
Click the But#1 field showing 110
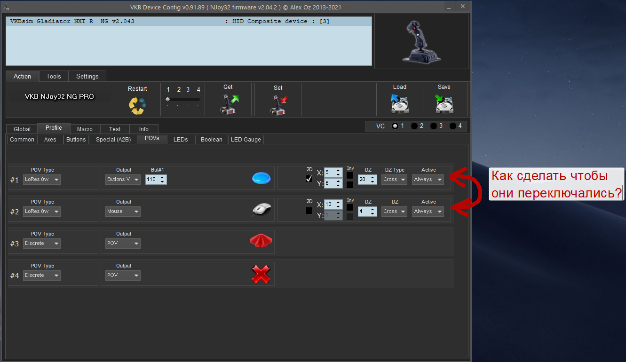click(156, 179)
